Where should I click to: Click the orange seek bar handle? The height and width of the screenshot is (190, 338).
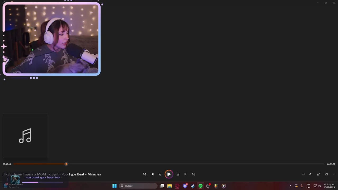(66, 164)
